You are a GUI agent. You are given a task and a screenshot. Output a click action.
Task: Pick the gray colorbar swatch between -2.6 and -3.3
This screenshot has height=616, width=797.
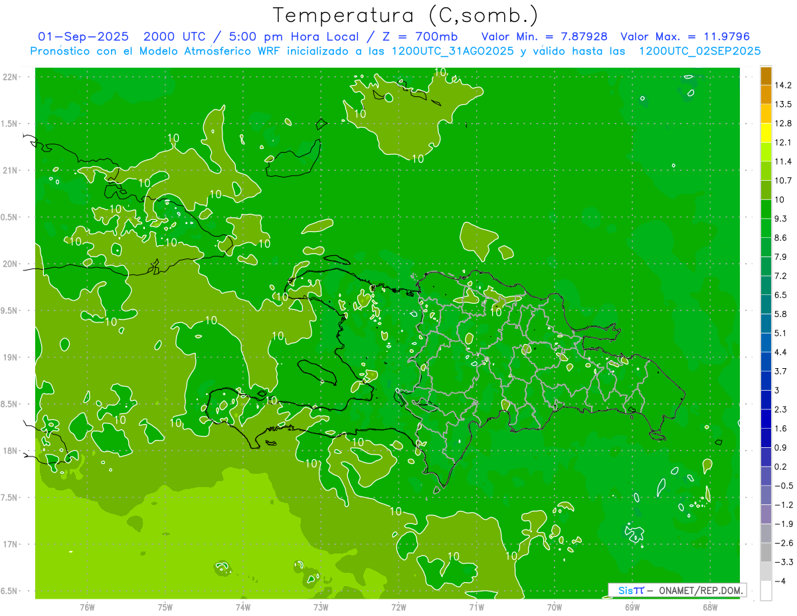[766, 553]
